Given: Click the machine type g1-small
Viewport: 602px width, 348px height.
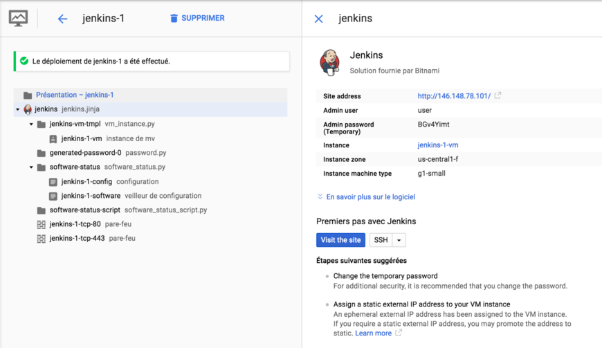Looking at the screenshot, I should pos(432,174).
